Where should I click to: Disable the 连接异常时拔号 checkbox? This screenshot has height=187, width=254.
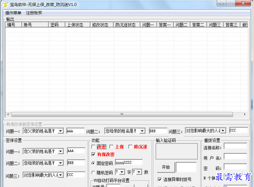pyautogui.click(x=160, y=180)
